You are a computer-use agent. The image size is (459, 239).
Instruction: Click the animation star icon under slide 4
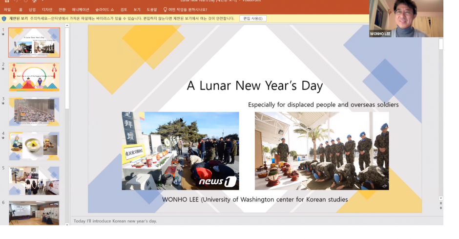pyautogui.click(x=3, y=138)
